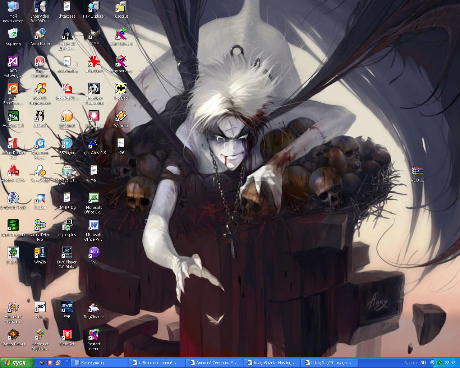460x368 pixels.
Task: Launch the river plus 3 shortcut
Action: 94,119
